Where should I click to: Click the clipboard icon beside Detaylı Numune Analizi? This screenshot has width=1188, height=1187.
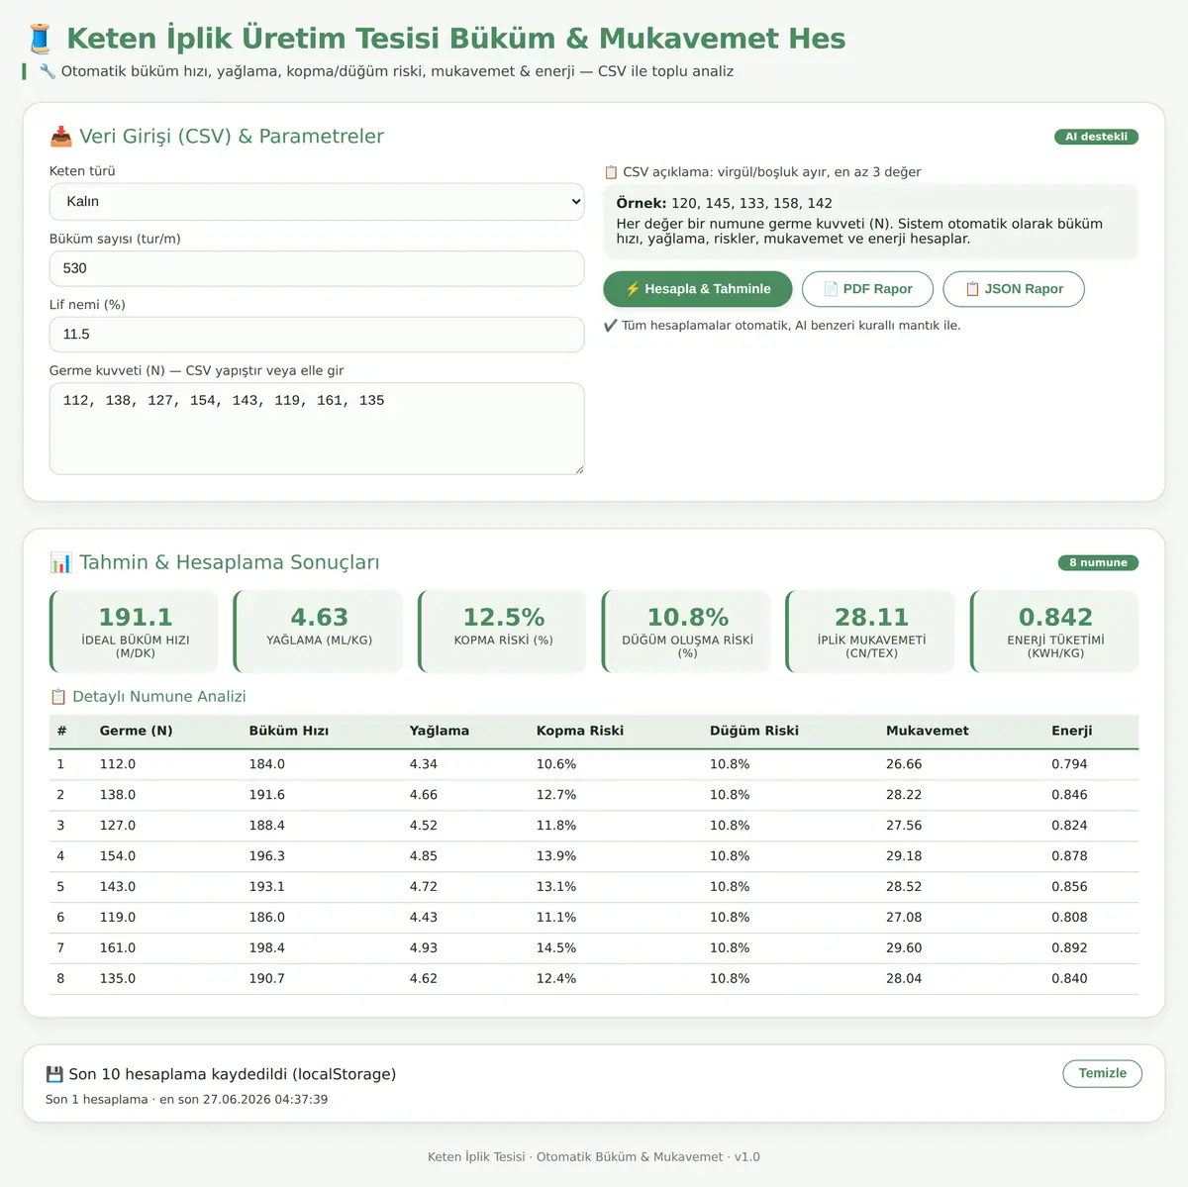58,697
